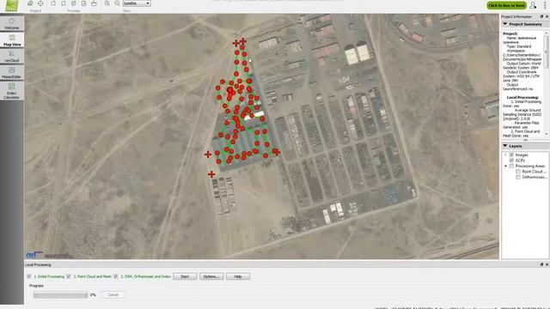Click the Processing Areas layer label

[x=530, y=166]
